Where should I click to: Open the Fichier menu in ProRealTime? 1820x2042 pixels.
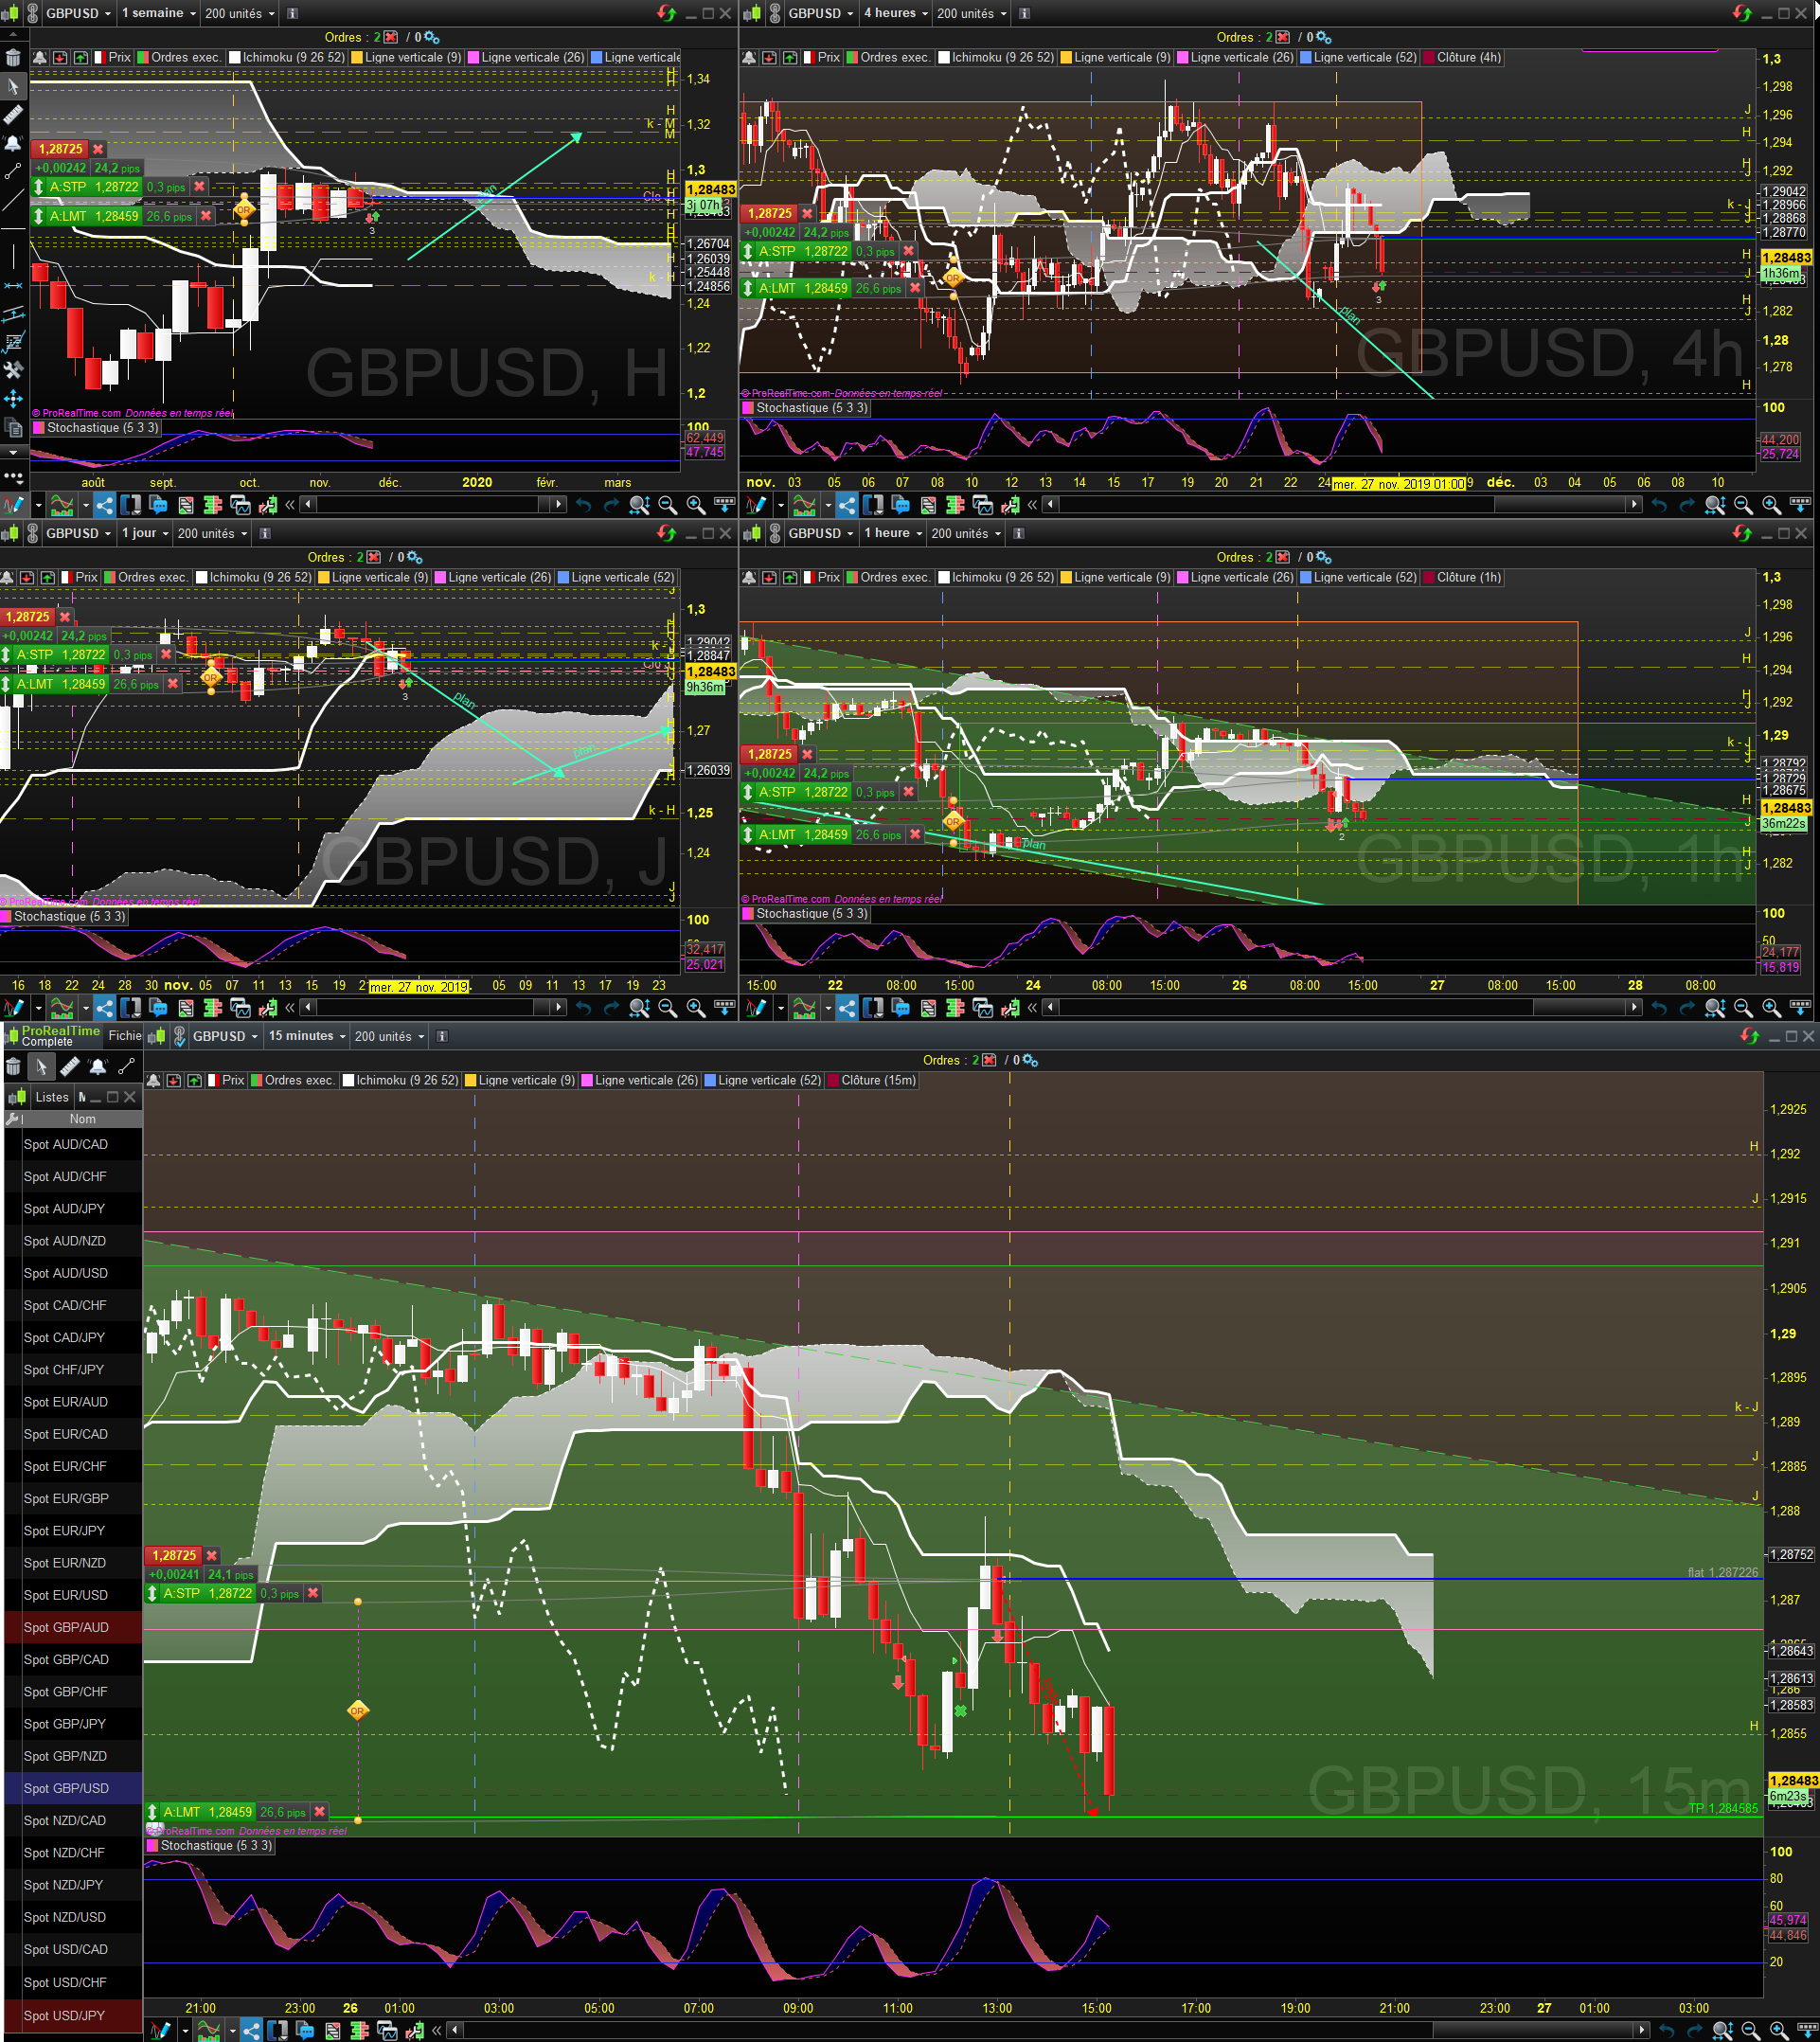tap(125, 1035)
